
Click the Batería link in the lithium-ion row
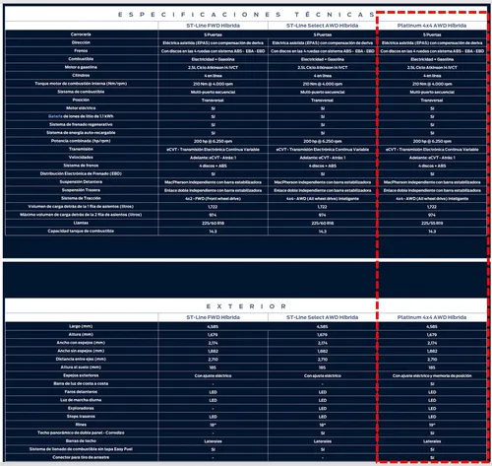tap(55, 116)
